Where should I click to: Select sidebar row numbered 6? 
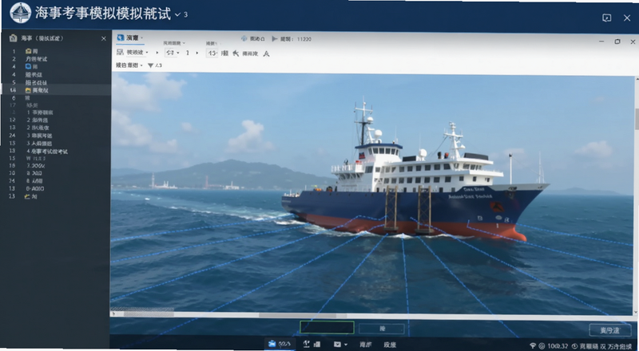click(x=57, y=98)
